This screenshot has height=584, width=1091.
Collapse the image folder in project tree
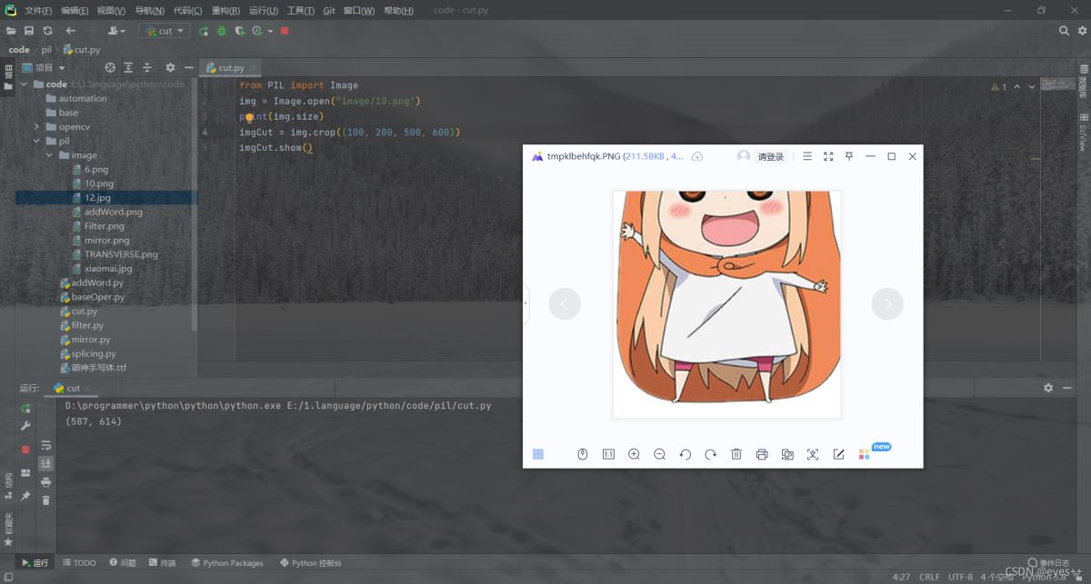click(x=50, y=155)
